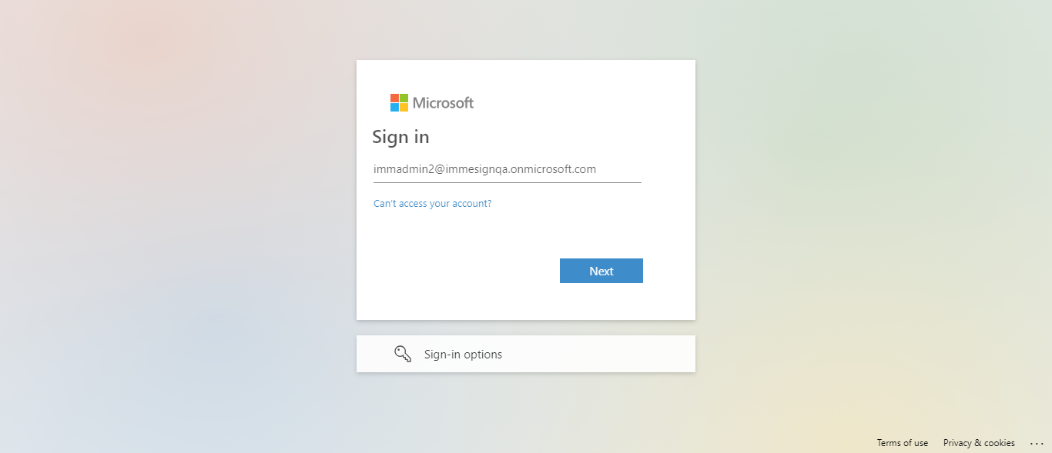The width and height of the screenshot is (1052, 453).
Task: Focus the email address input field
Action: point(508,169)
